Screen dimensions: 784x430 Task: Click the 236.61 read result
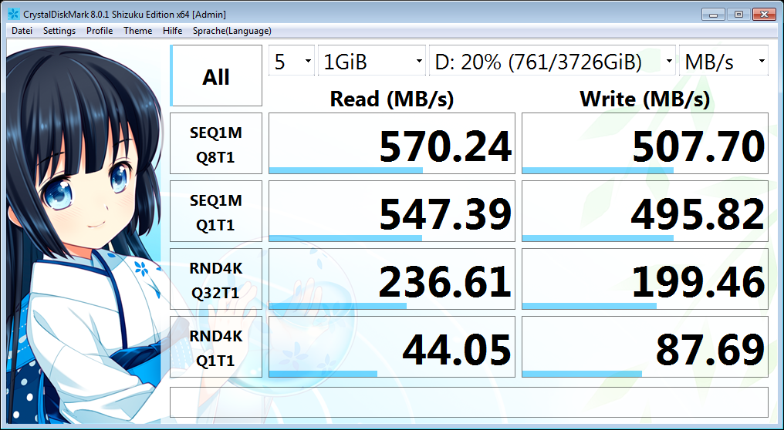392,279
